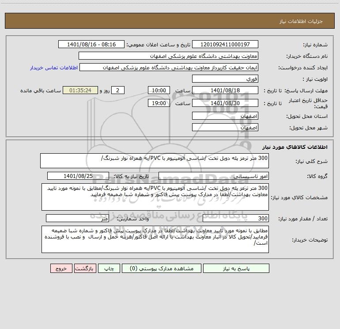Select the need number field 1201092411000197

225,44
